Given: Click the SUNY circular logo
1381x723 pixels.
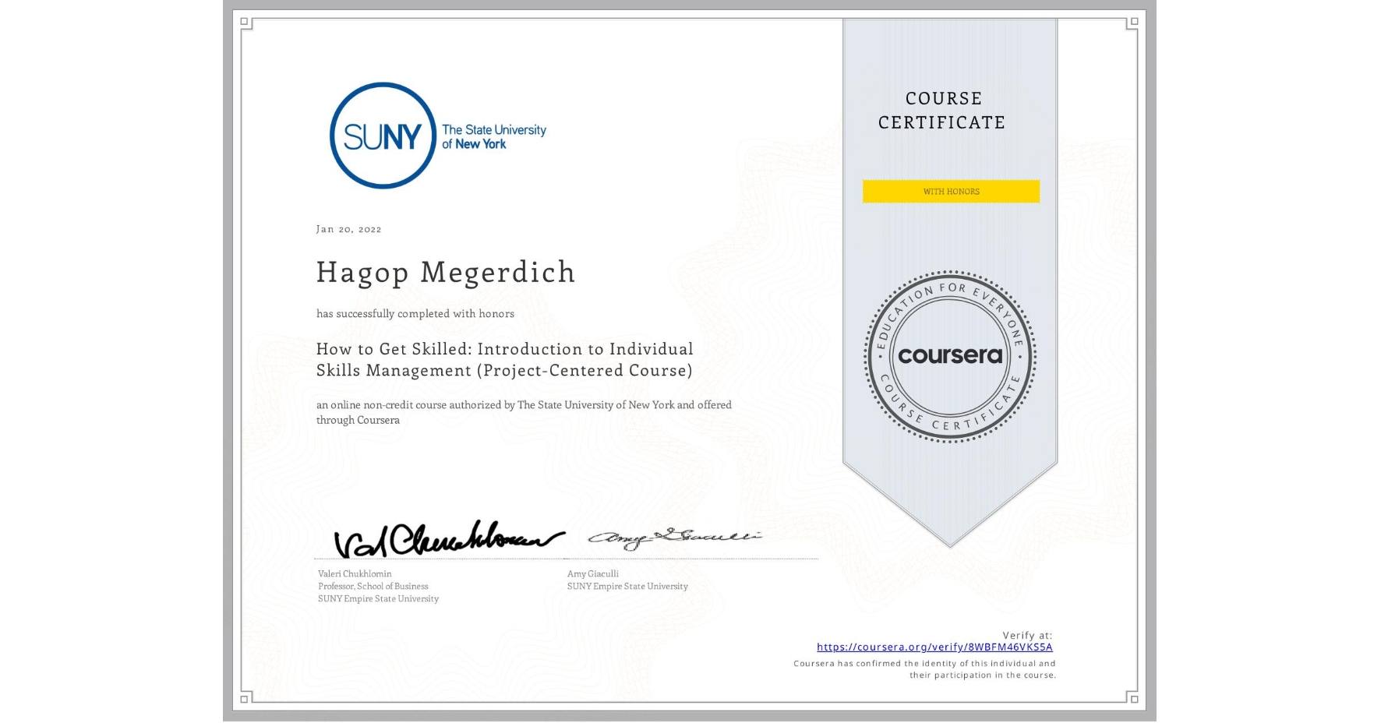Looking at the screenshot, I should coord(383,135).
